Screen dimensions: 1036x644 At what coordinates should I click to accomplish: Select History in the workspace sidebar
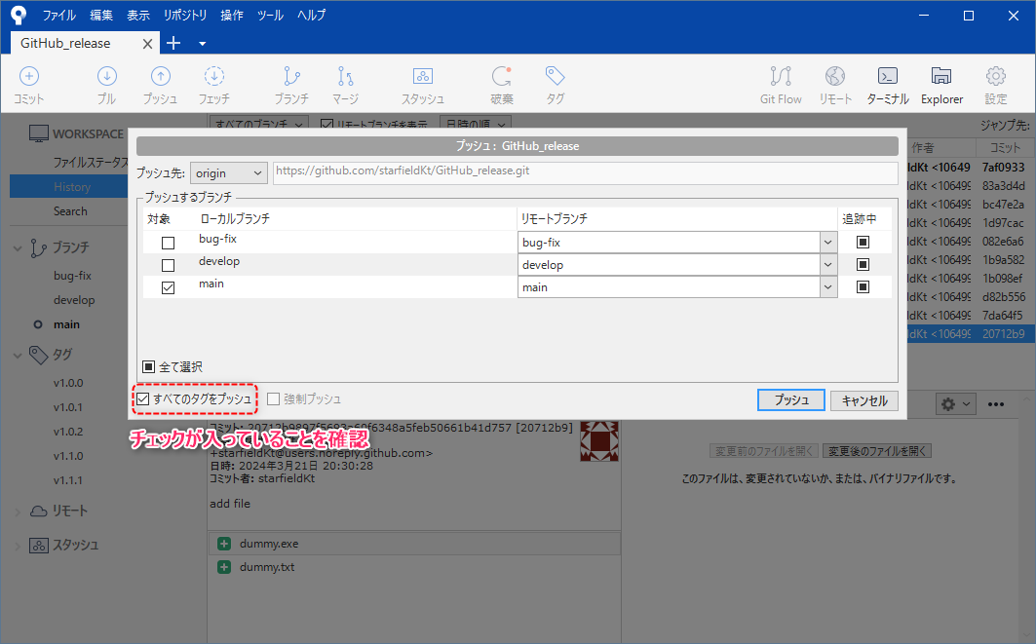point(69,187)
